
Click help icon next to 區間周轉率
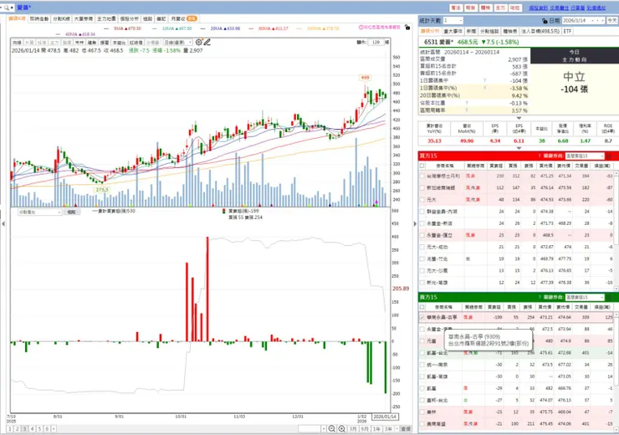tap(466, 110)
